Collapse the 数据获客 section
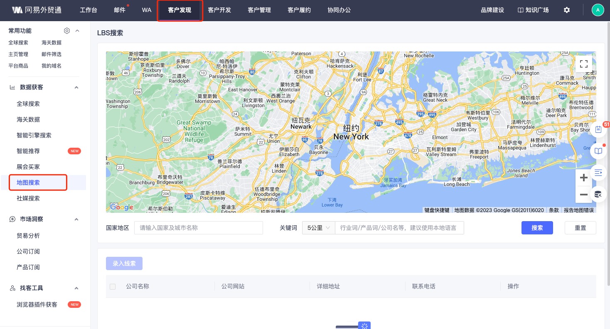This screenshot has height=329, width=610. coord(76,87)
